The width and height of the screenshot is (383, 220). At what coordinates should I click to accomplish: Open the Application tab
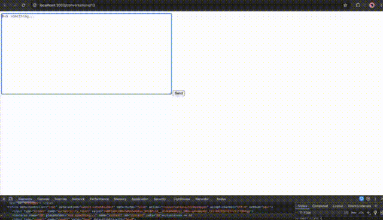[x=139, y=199]
